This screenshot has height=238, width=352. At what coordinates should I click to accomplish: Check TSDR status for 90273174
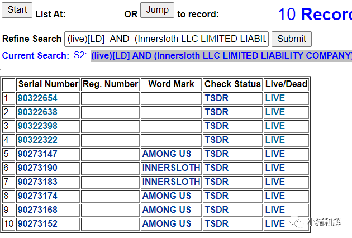217,196
